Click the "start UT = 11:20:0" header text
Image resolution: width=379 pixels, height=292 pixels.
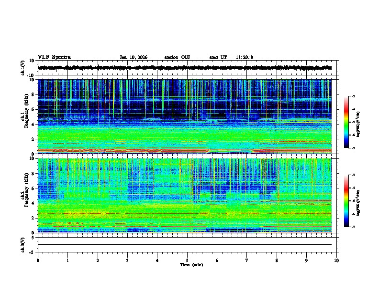coord(231,57)
